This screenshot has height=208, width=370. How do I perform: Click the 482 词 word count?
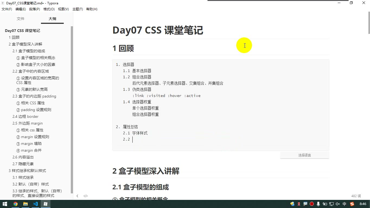pos(356,196)
